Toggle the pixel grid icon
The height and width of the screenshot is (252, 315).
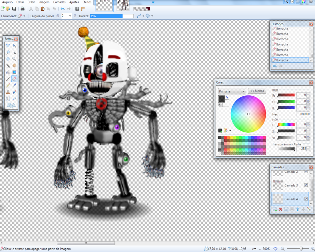[77, 9]
